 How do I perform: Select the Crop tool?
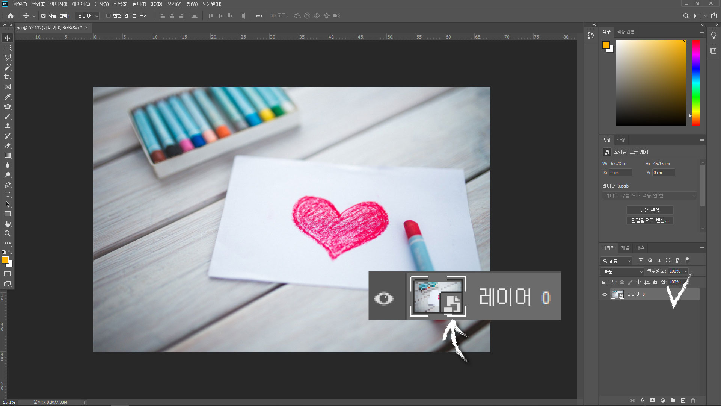(8, 77)
